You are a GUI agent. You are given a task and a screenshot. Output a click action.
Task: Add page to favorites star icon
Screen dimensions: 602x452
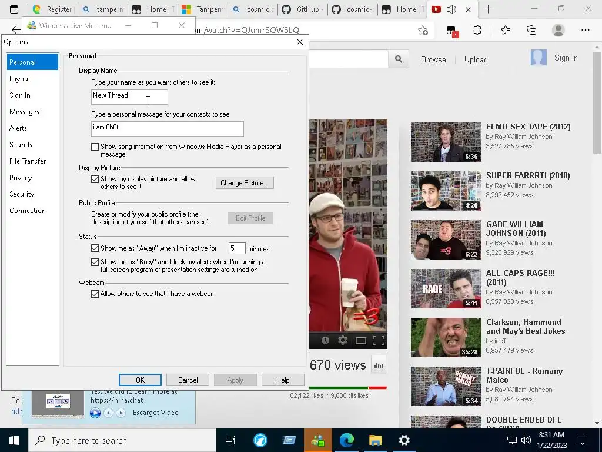click(x=423, y=31)
